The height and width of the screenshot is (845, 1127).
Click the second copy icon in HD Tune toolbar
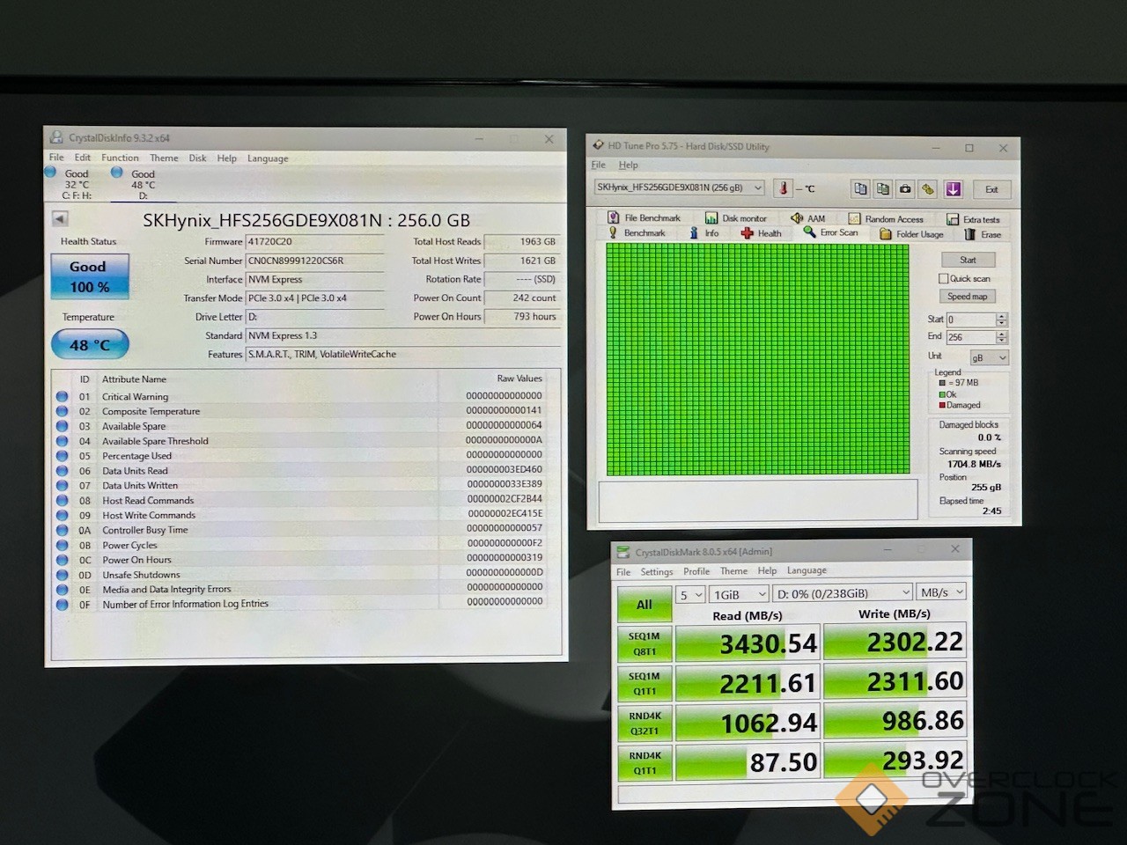(883, 188)
